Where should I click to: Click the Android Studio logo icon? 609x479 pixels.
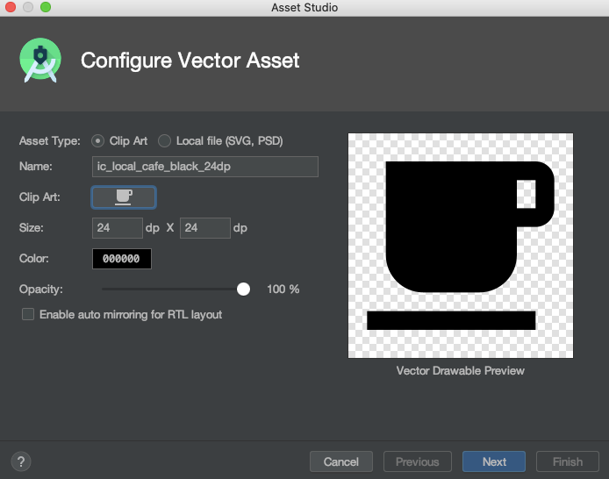[x=40, y=61]
